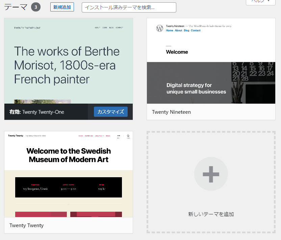The image size is (281, 240).
Task: Click the 新規追加 button
Action: [62, 7]
